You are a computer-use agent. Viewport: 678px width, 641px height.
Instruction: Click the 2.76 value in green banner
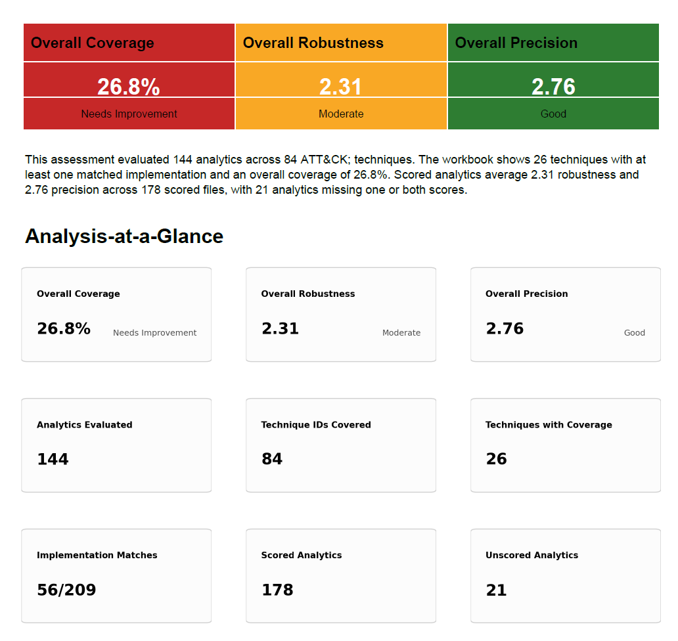pos(553,87)
